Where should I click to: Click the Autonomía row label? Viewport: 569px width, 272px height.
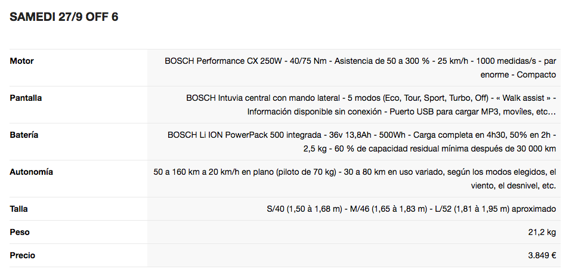pyautogui.click(x=31, y=172)
